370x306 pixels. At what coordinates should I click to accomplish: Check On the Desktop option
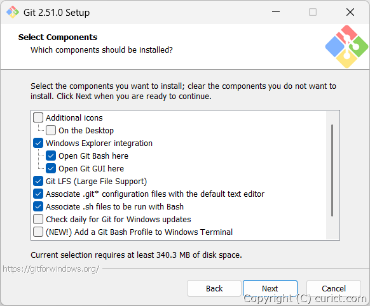click(x=51, y=130)
